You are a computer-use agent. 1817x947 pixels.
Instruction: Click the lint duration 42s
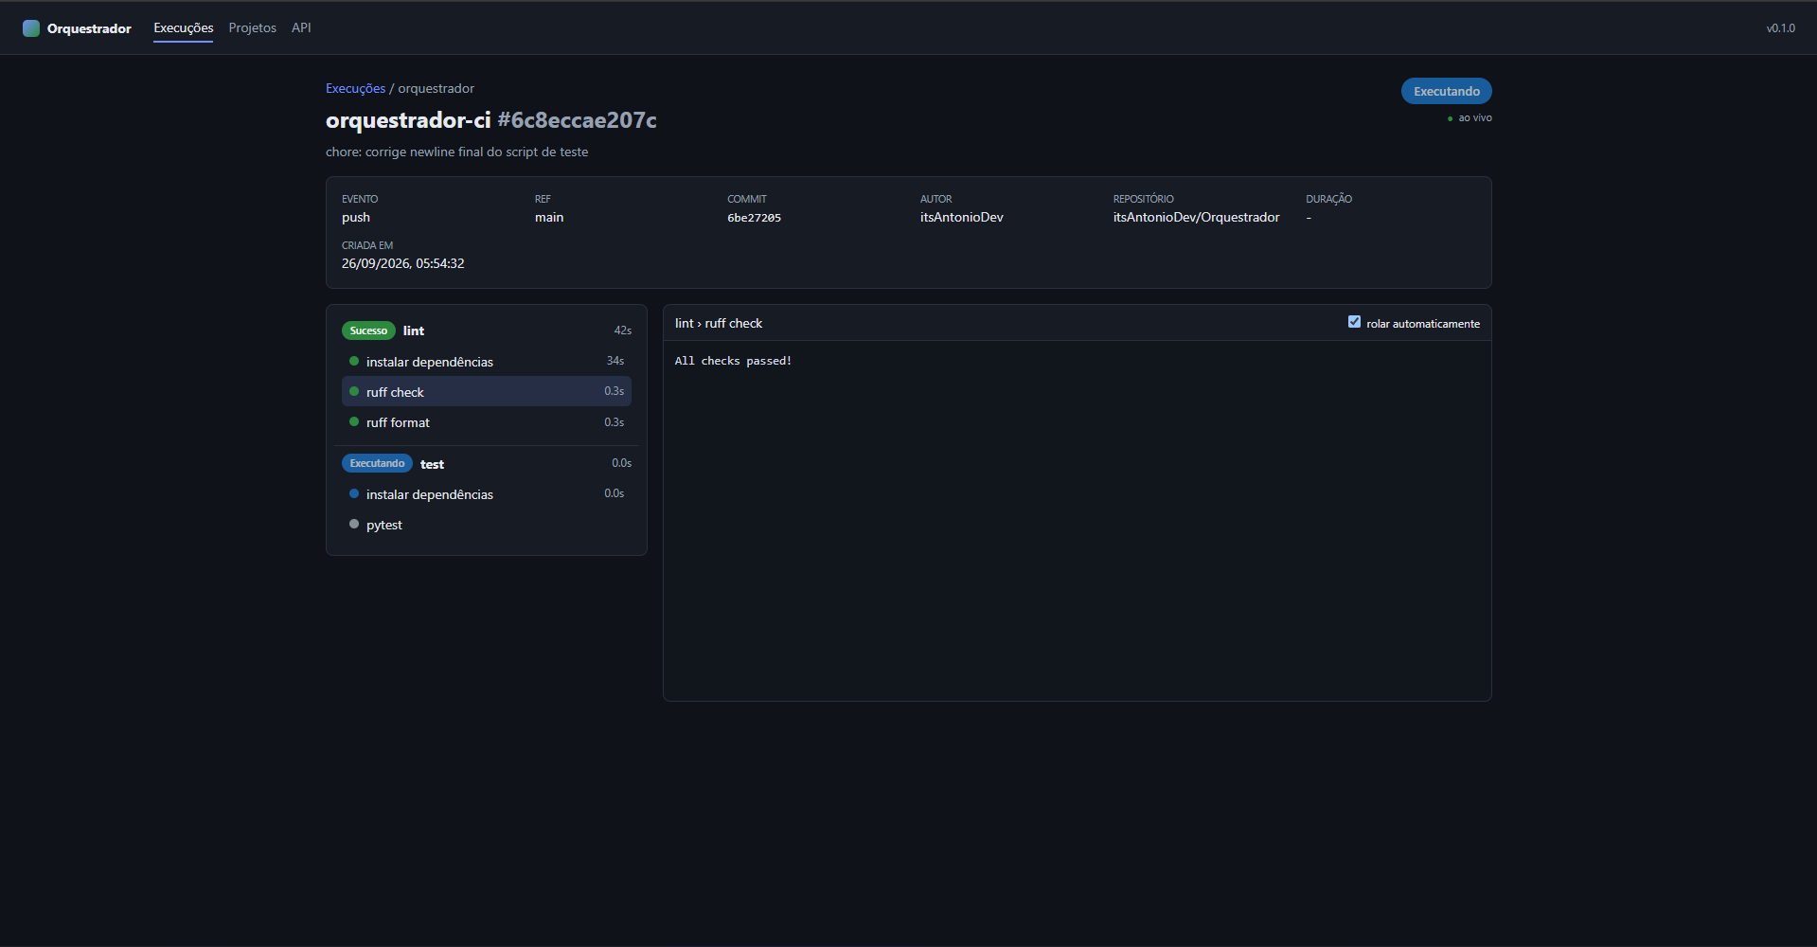point(622,331)
